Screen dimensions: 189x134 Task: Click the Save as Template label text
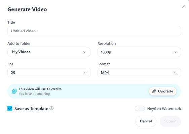[31, 109]
